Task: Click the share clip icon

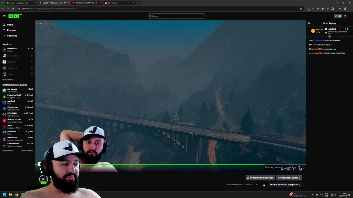Action: (257, 185)
